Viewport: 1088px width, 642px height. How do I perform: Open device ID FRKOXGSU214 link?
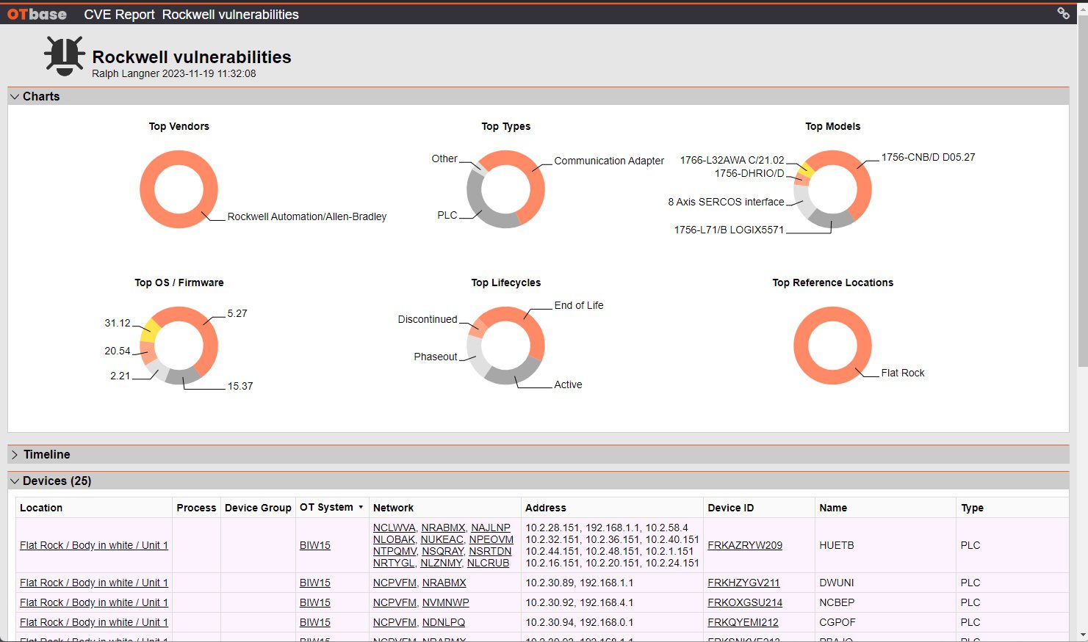[744, 602]
